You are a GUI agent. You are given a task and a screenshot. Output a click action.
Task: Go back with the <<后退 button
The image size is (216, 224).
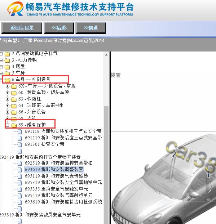click(x=59, y=28)
